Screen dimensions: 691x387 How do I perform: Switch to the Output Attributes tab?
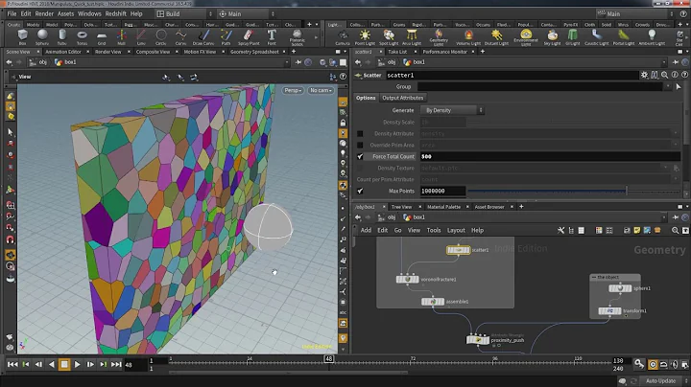[402, 98]
